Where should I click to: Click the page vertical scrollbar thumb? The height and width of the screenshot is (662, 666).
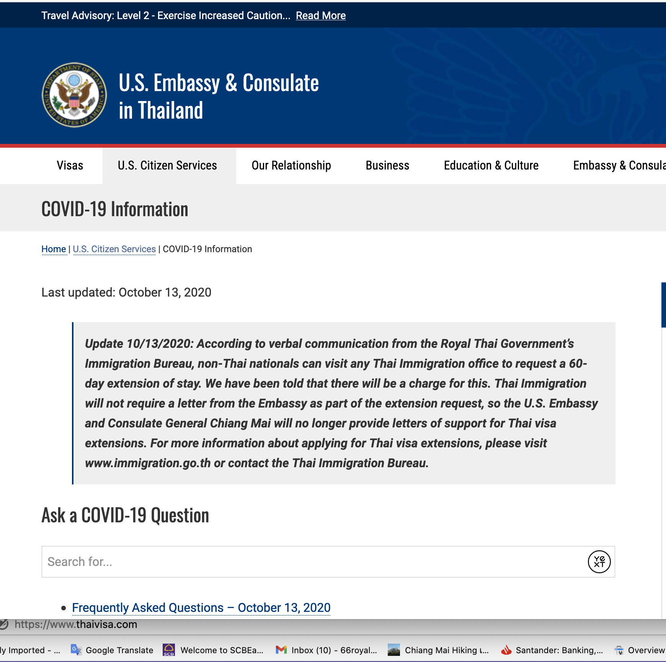pyautogui.click(x=664, y=305)
